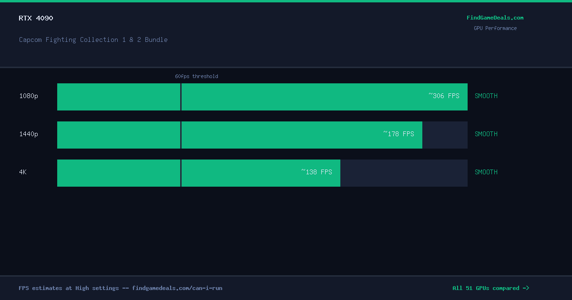Click the ~178 FPS value

pos(398,134)
